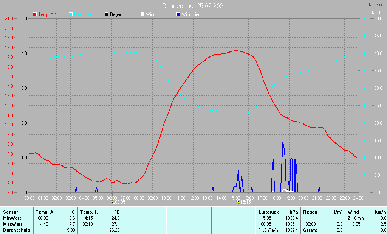Click the 'Durchschnitt' row label
387x234 pixels.
[17, 230]
